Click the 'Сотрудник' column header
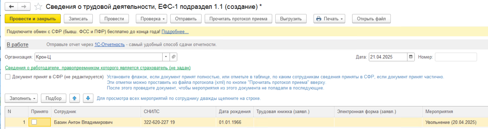 coord(96,111)
